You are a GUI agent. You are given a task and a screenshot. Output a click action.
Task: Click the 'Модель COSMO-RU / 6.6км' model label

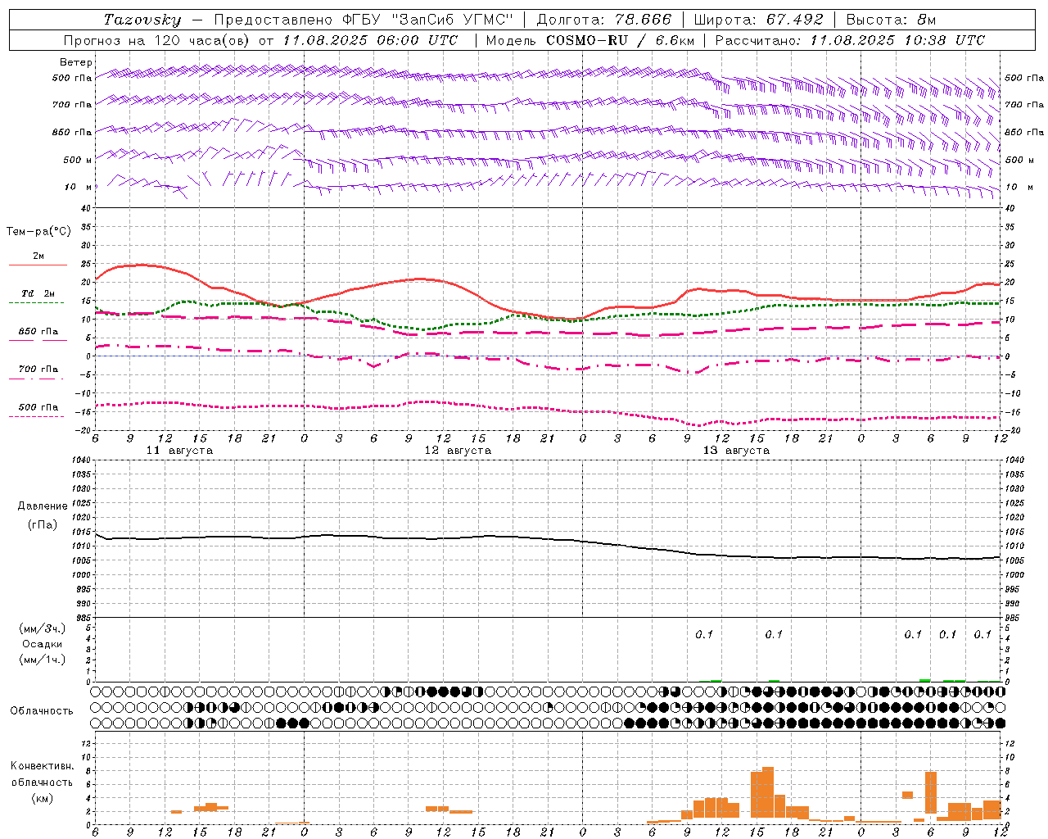589,40
